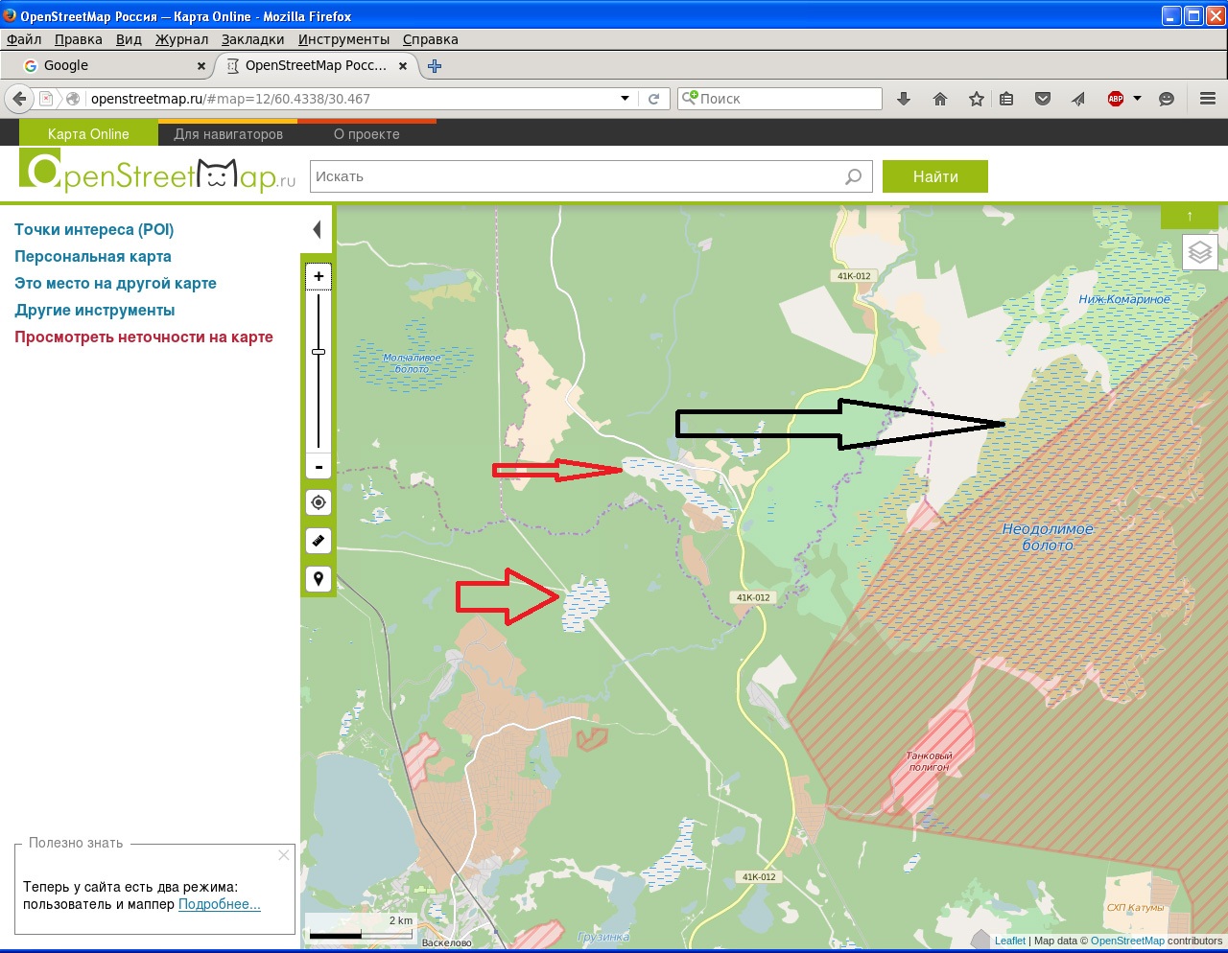1228x953 pixels.
Task: Open the Firefox downloads arrow icon
Action: point(904,99)
